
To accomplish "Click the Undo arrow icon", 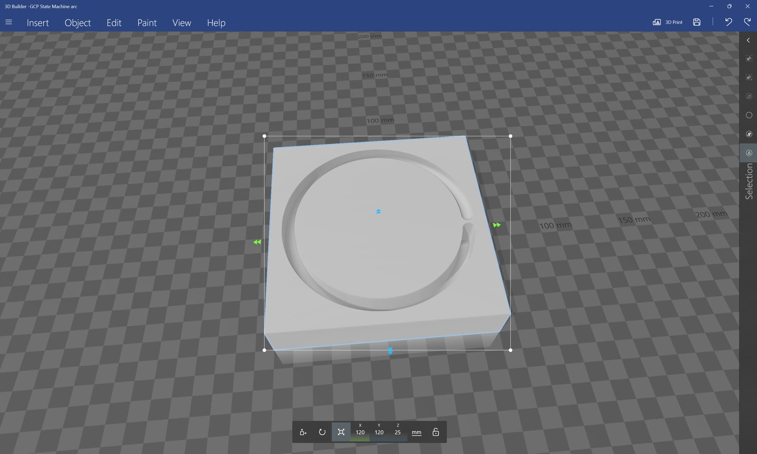I will pyautogui.click(x=728, y=22).
